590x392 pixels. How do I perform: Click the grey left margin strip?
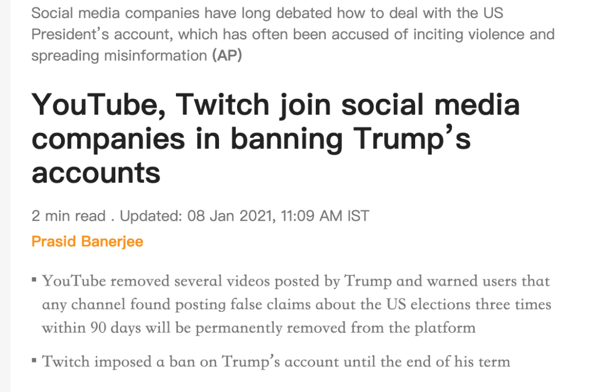5,196
